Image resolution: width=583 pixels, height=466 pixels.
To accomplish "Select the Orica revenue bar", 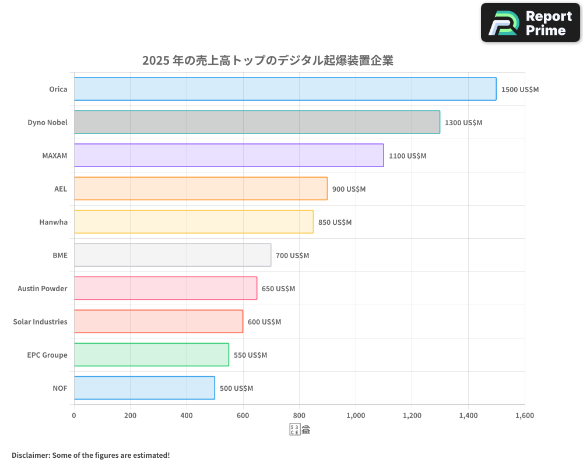I will [x=284, y=89].
